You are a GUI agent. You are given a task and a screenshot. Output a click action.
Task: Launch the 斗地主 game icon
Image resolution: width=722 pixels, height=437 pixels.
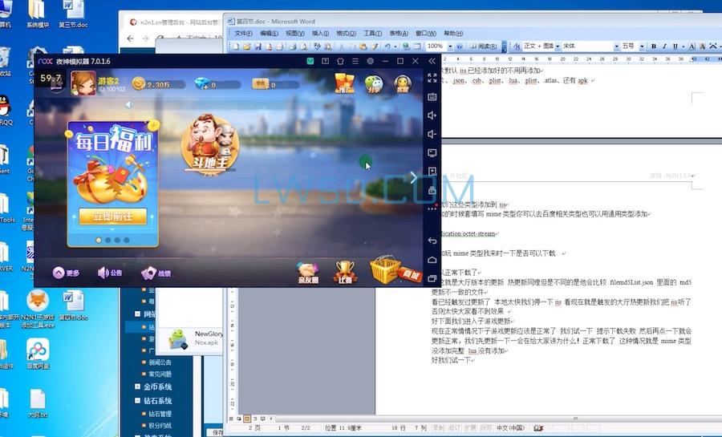[210, 144]
